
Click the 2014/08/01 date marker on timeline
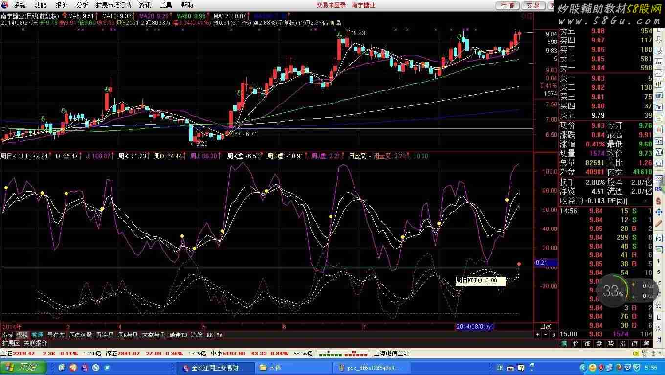tap(474, 326)
